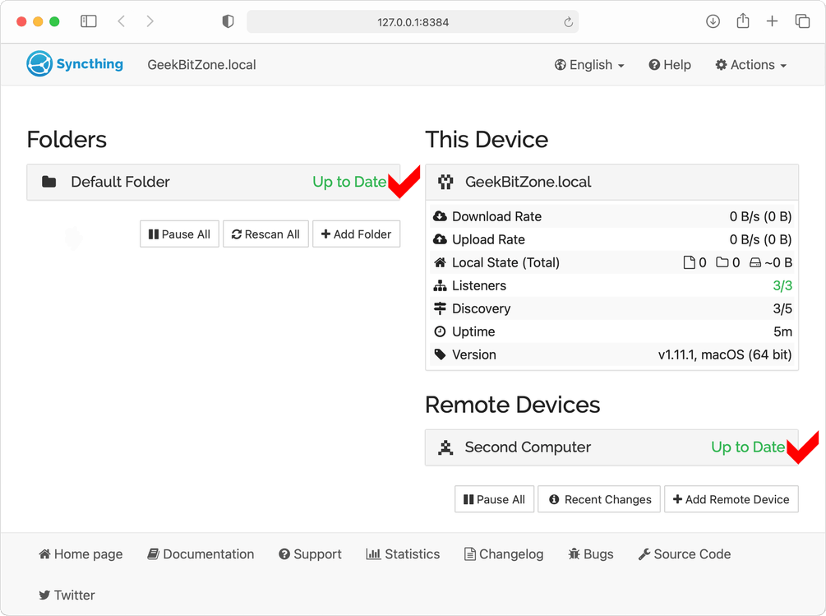Open the Twitter link
The width and height of the screenshot is (826, 616).
(67, 595)
